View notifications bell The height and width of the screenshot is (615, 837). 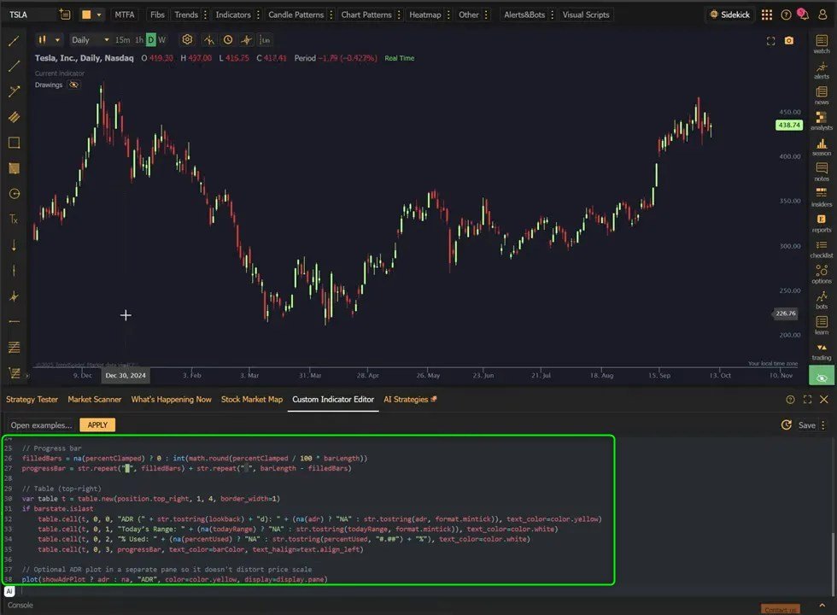click(x=803, y=15)
